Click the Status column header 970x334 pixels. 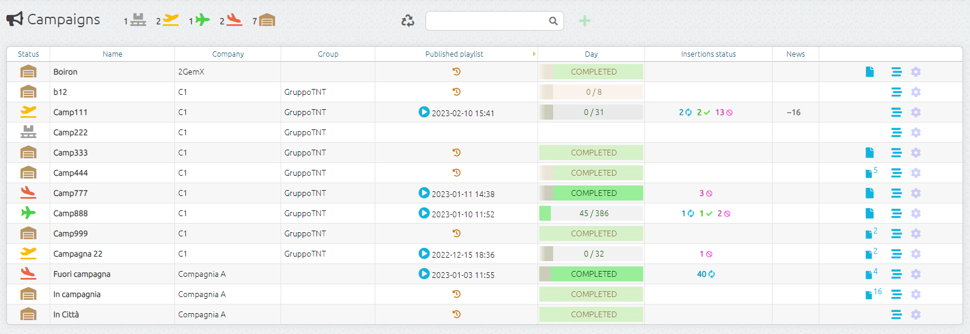point(28,54)
